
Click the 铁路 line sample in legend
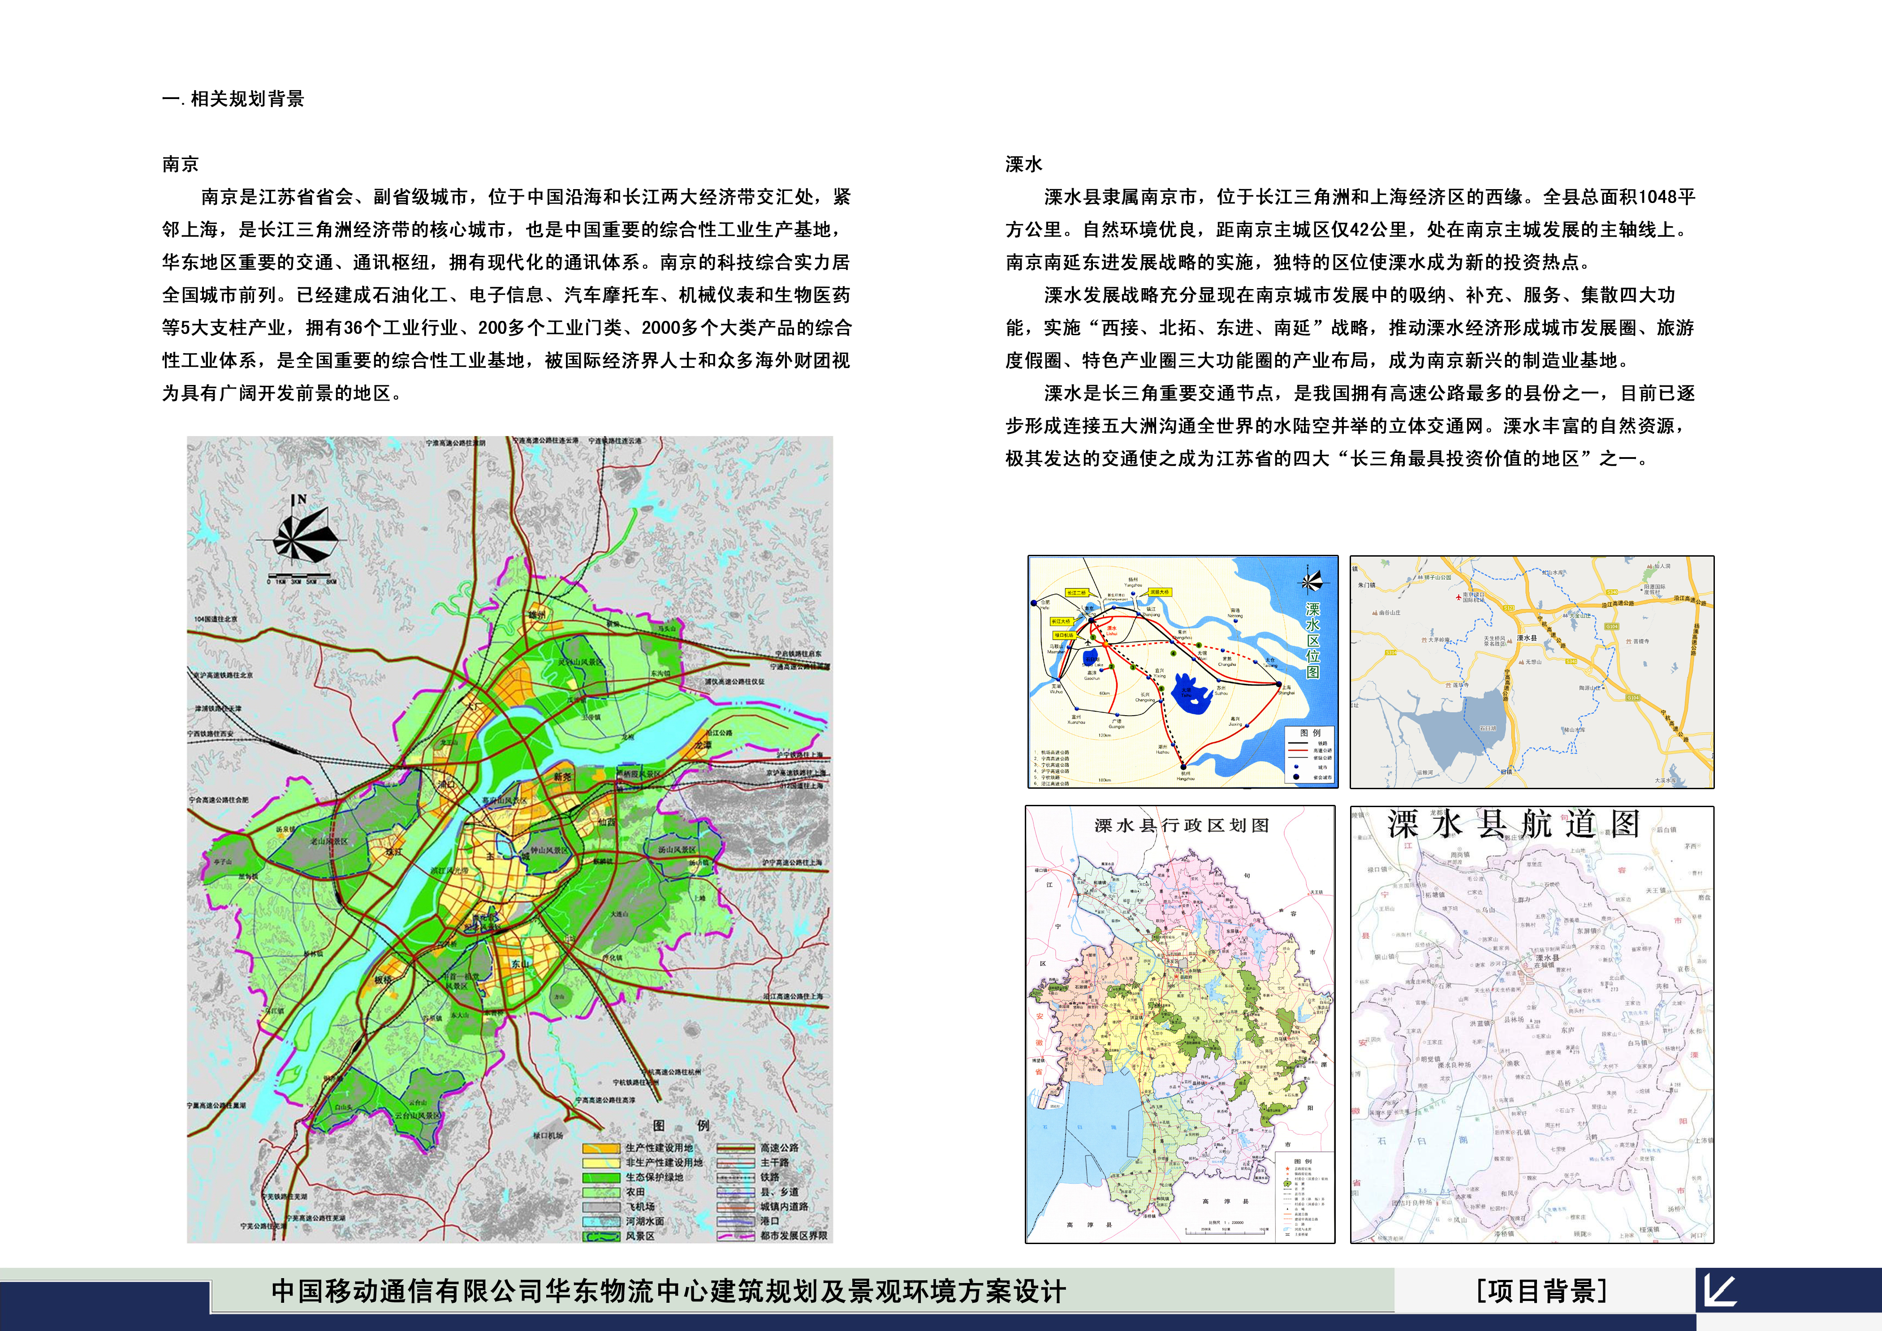tap(736, 1179)
